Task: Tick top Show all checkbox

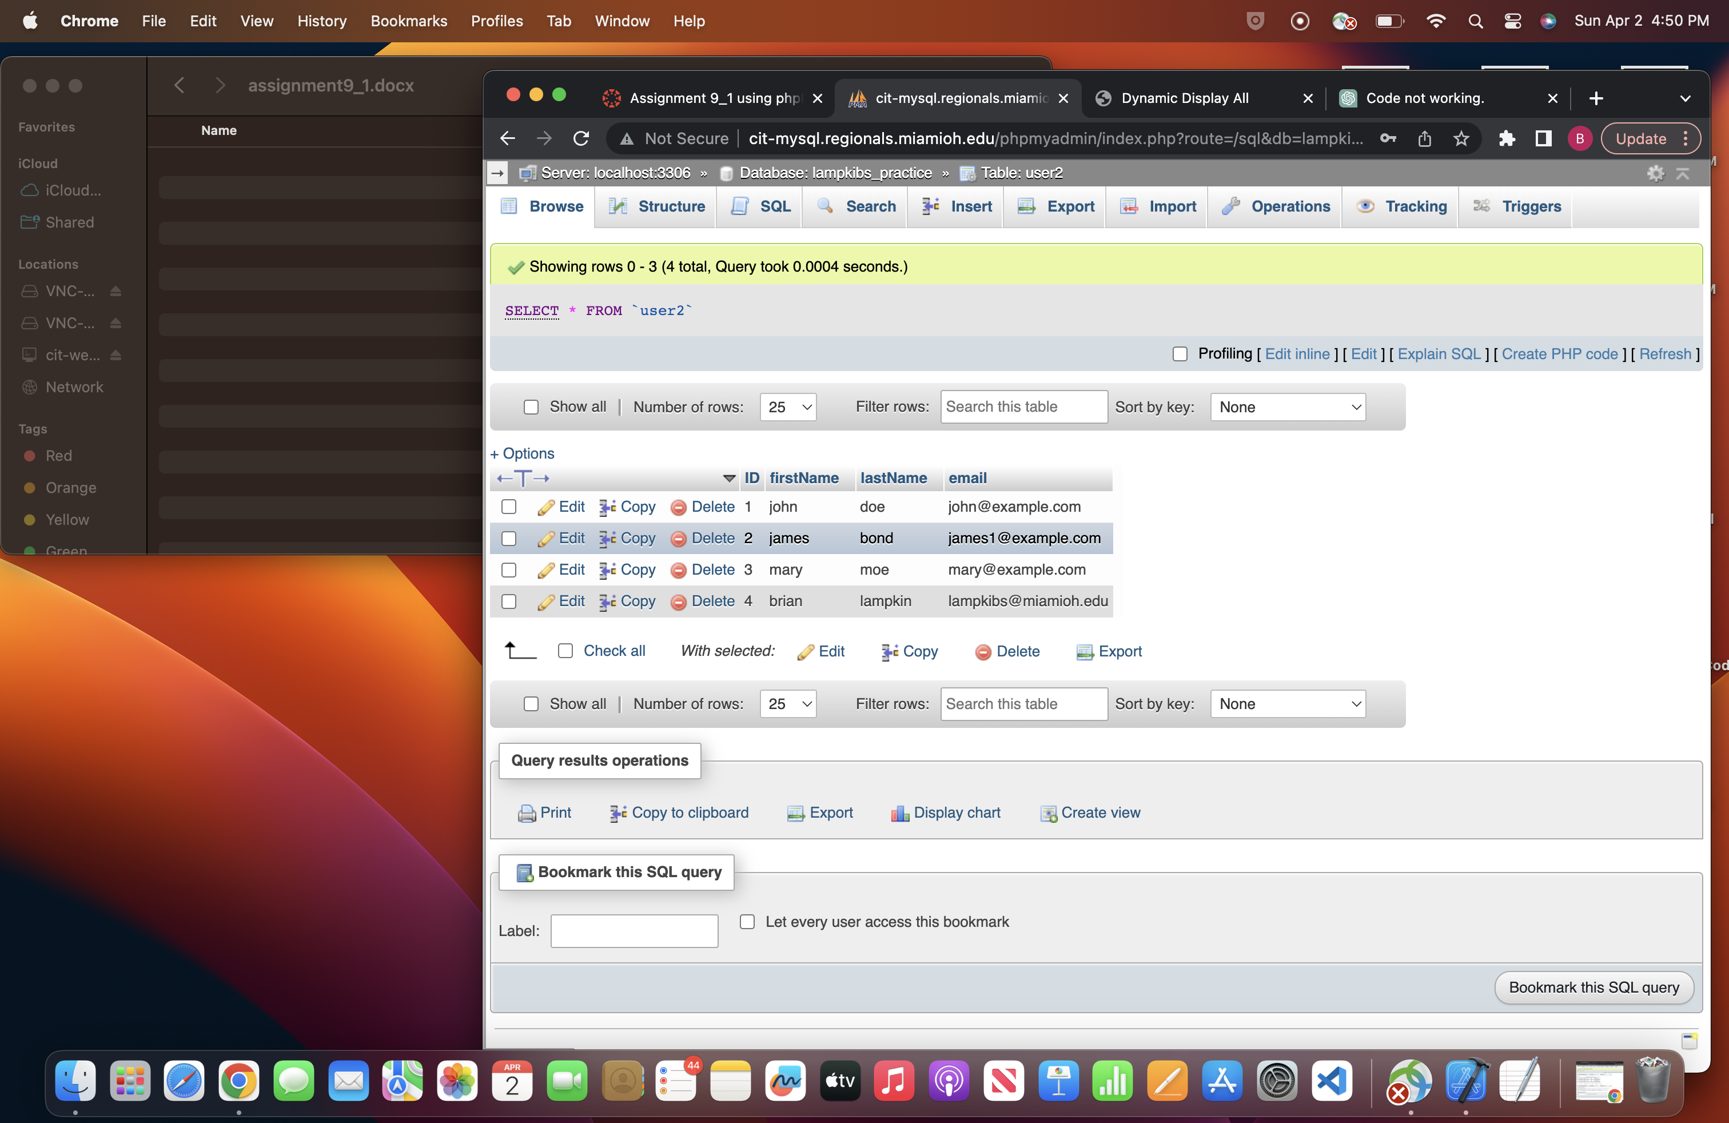Action: 531,407
